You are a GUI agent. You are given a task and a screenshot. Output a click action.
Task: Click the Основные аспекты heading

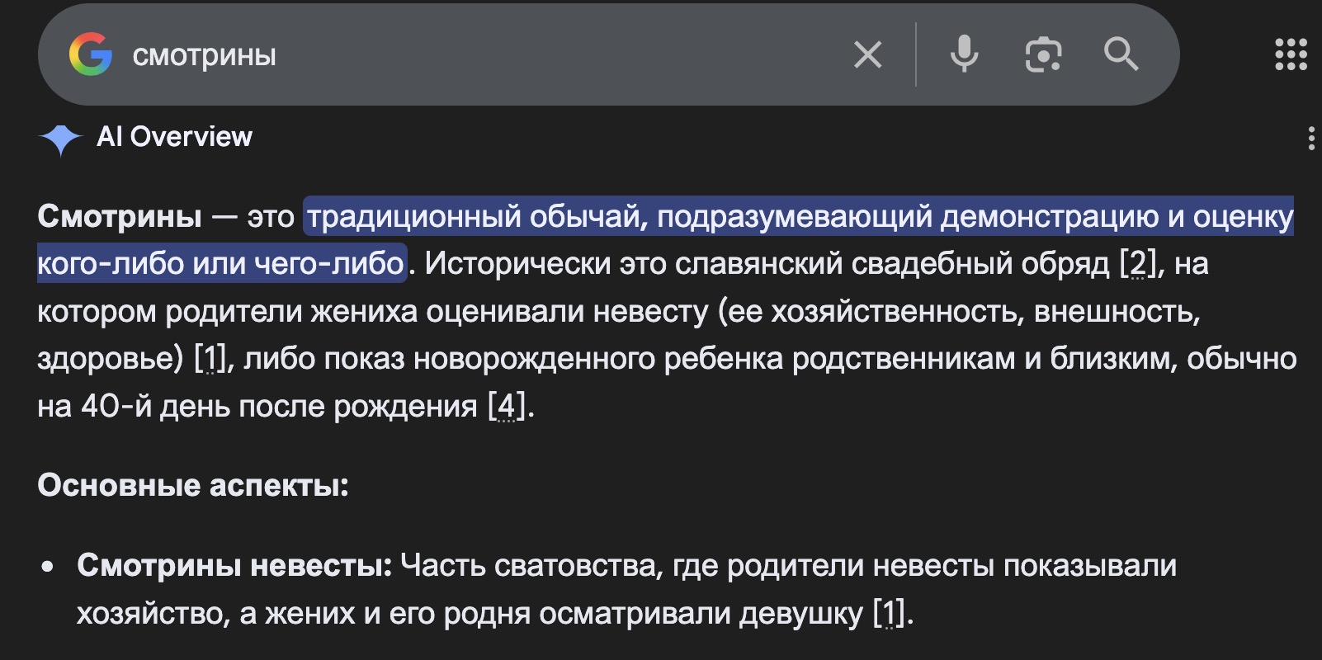[x=193, y=486]
